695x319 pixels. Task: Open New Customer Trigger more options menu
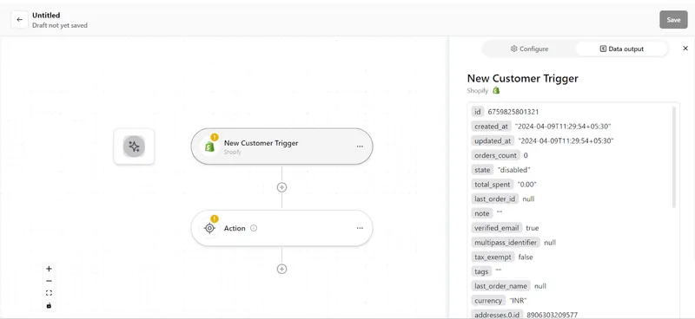click(x=360, y=146)
